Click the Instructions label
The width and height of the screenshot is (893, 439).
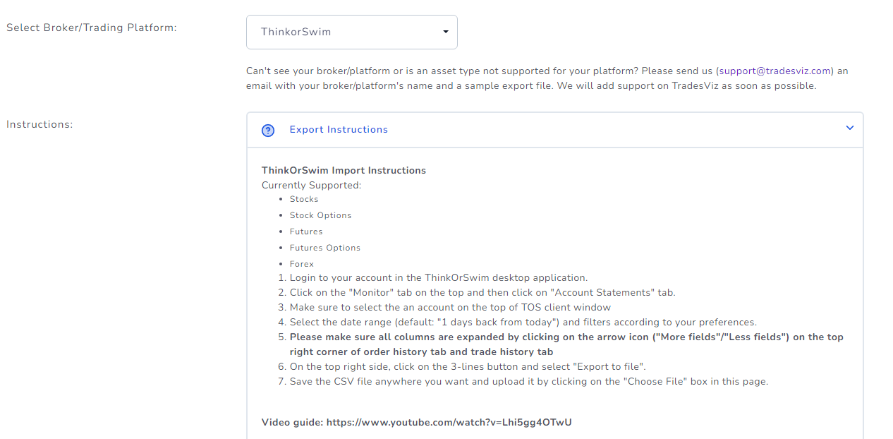[40, 124]
